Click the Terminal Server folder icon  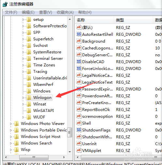29,59
